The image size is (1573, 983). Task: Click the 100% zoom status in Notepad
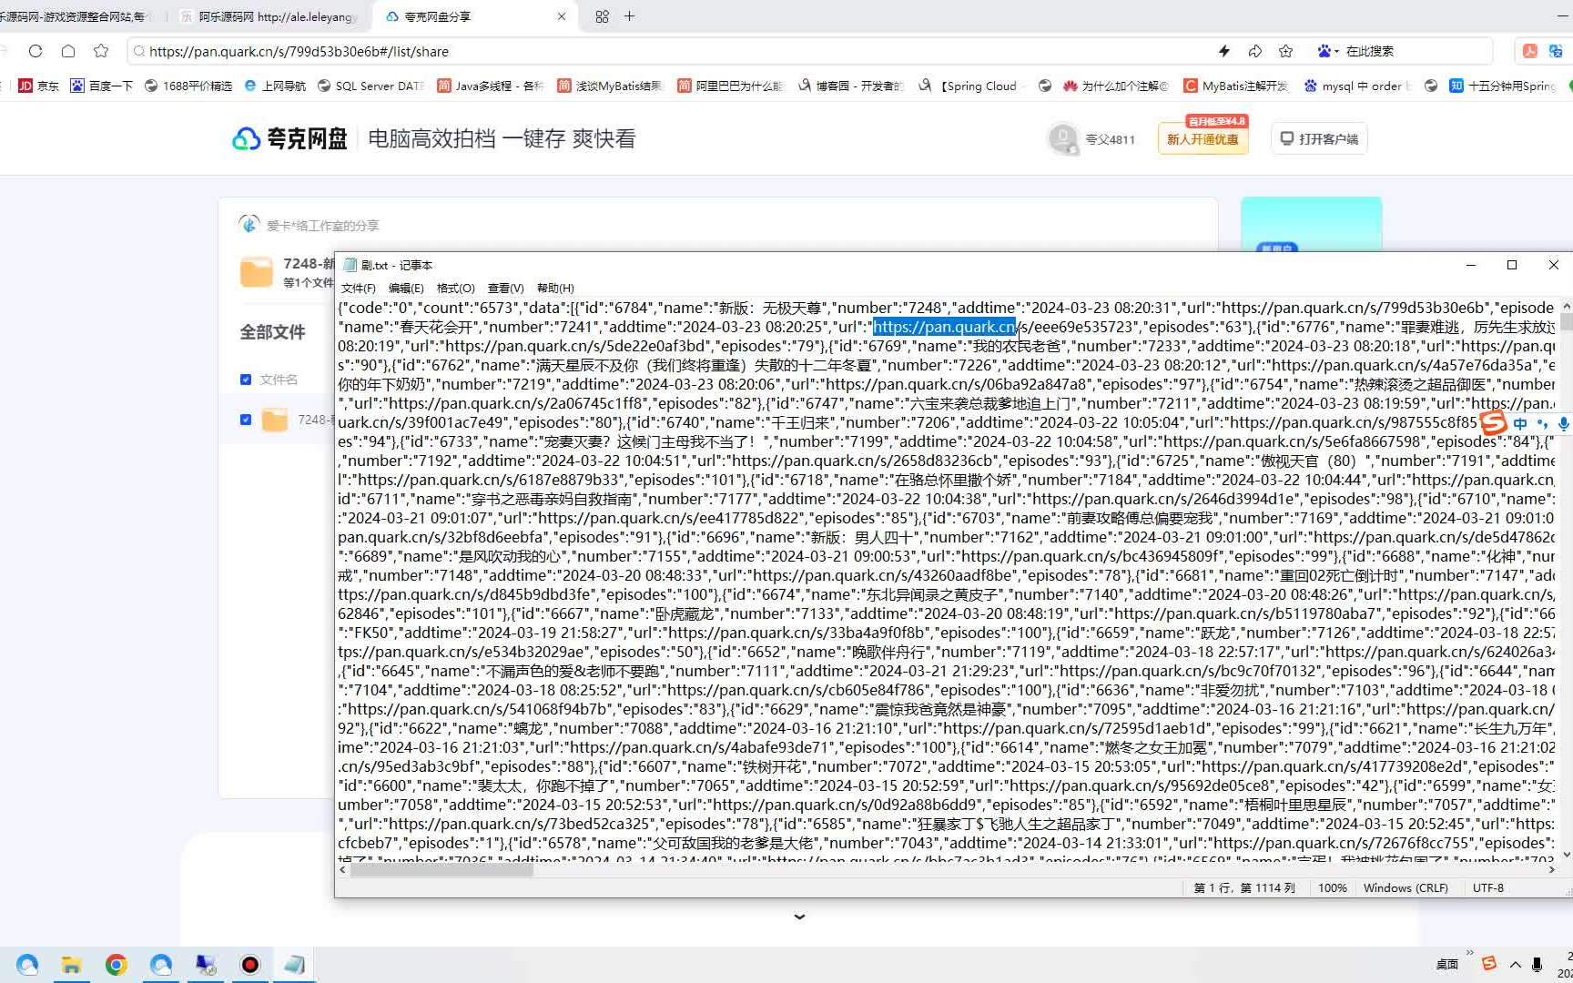1332,887
